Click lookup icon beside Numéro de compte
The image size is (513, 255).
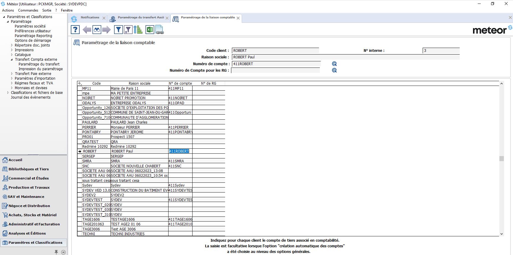334,64
